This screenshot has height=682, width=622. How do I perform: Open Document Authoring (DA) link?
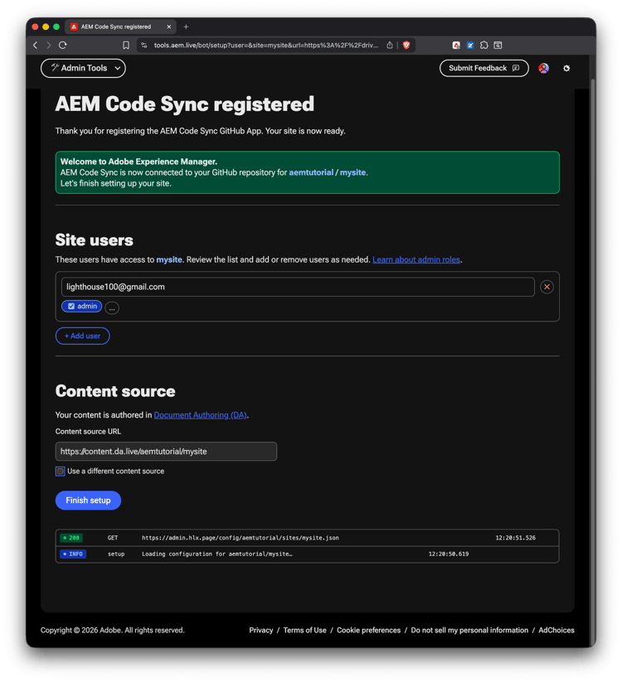(200, 415)
